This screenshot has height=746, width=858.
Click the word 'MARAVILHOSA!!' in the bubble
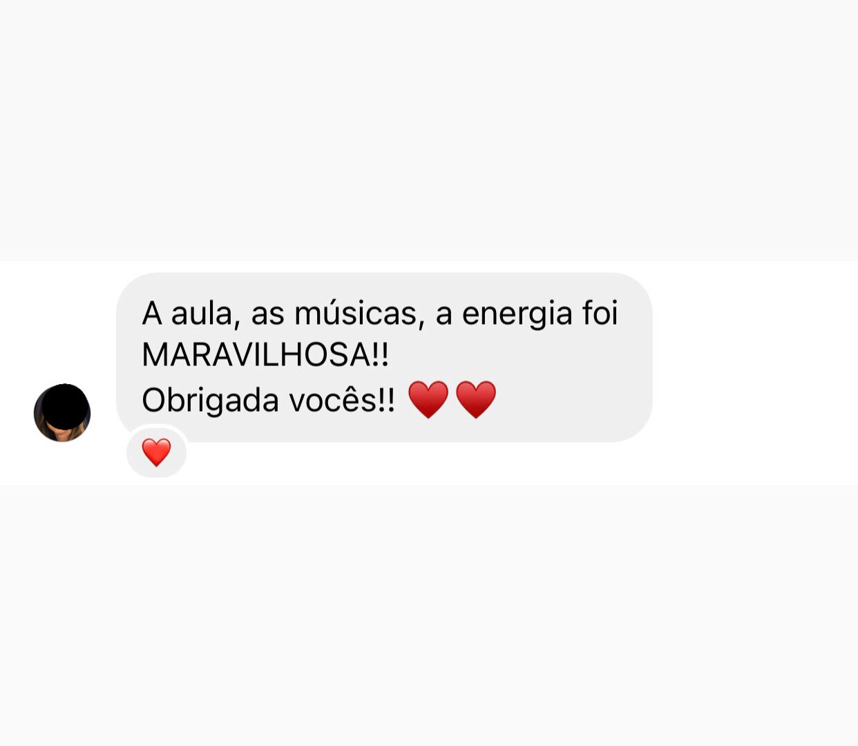[x=265, y=355]
